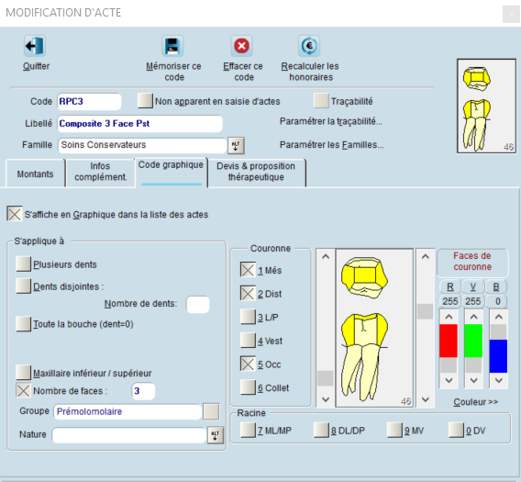This screenshot has width=521, height=482.
Task: Click the tooth 46 preview thumbnail at top right
Action: pyautogui.click(x=486, y=106)
